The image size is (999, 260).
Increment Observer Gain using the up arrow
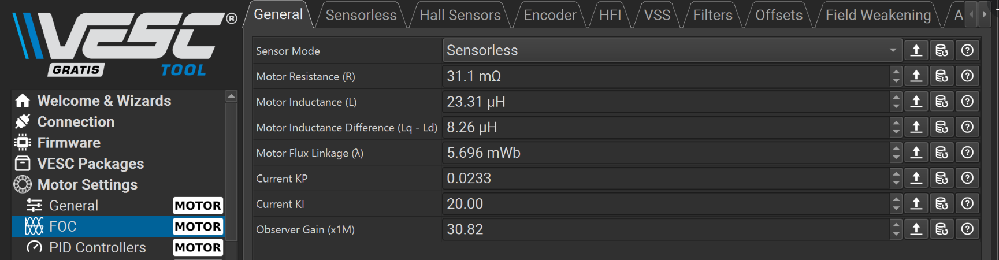[896, 225]
